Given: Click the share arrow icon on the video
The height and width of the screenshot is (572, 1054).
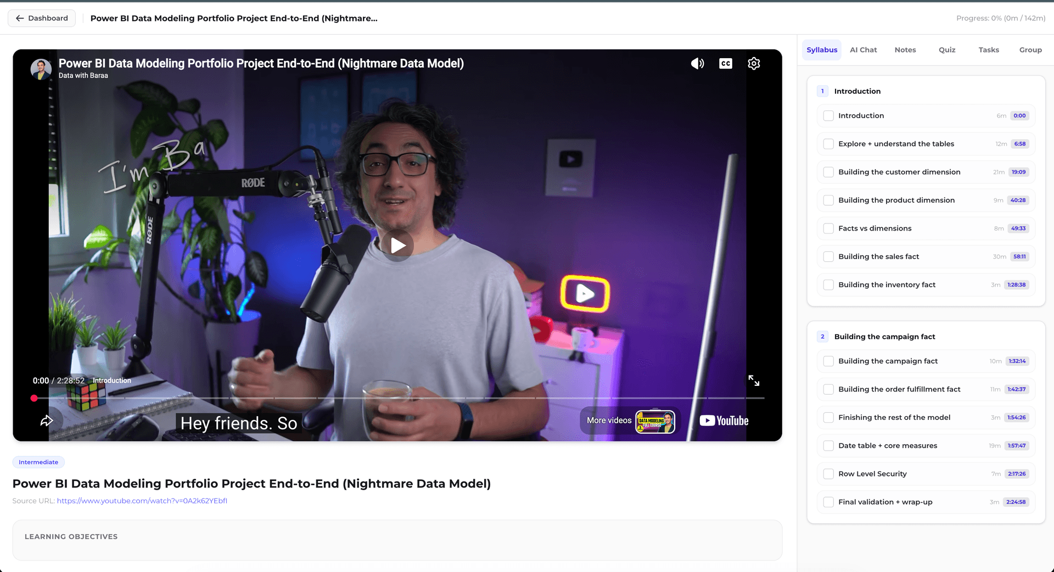Looking at the screenshot, I should pyautogui.click(x=47, y=420).
